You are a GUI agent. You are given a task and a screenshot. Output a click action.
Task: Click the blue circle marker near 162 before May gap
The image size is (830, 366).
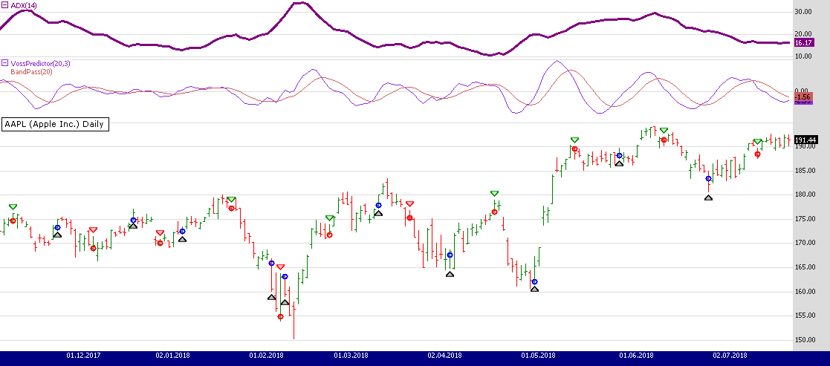(x=534, y=282)
